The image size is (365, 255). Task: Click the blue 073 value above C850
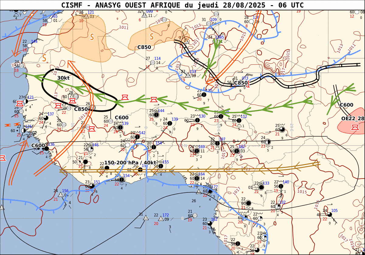click(x=245, y=78)
